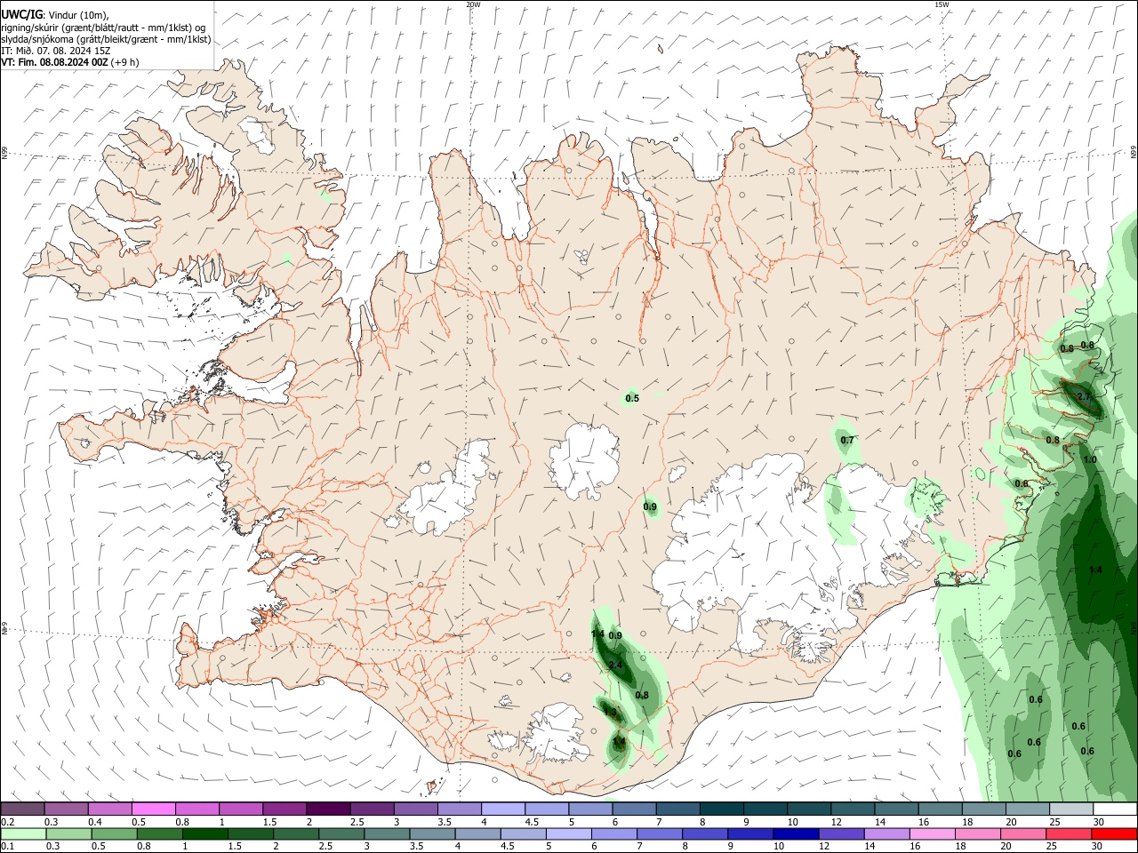
Task: Click the 1.3 precipitation value in south Iceland
Action: [609, 713]
